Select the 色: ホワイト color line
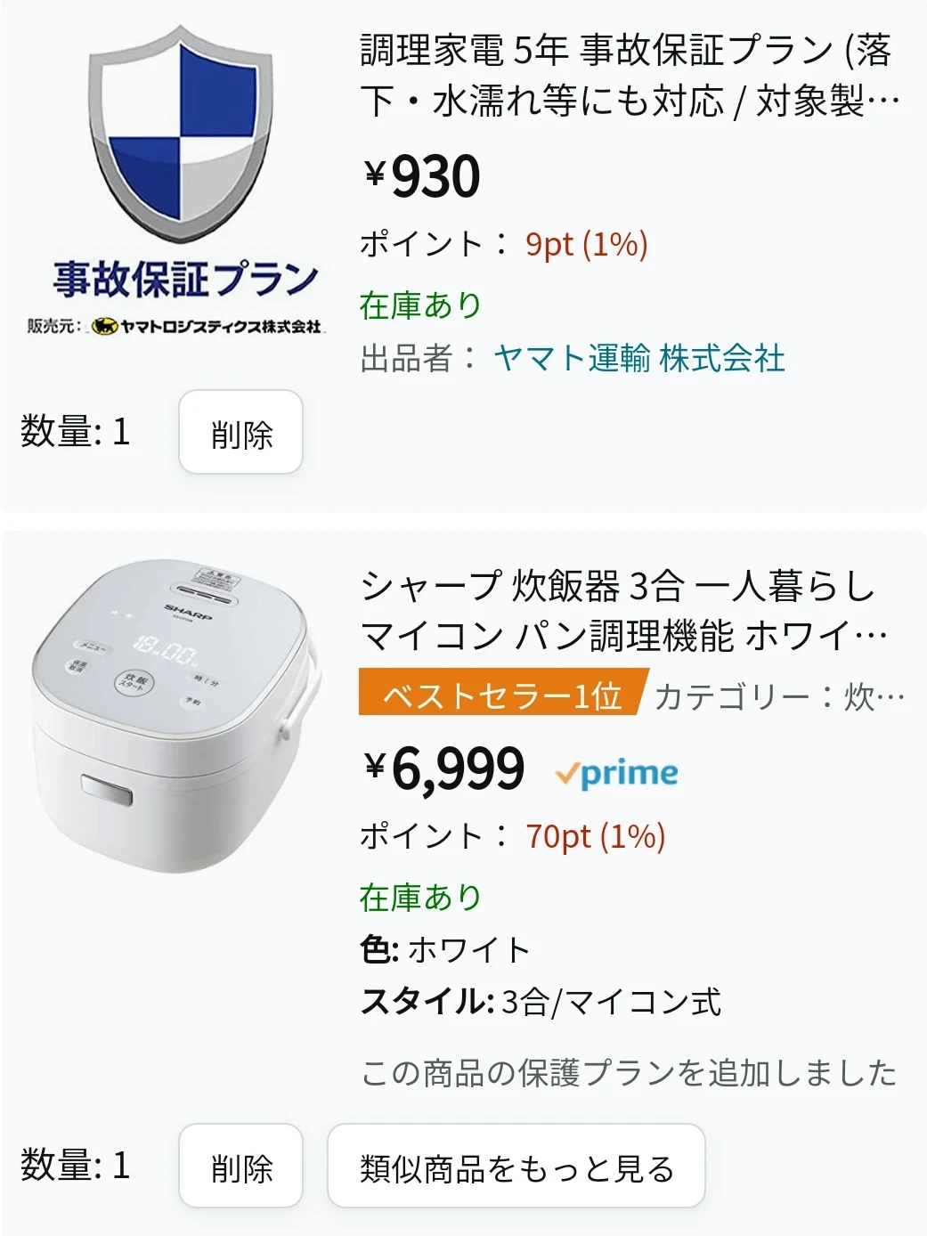 point(445,949)
